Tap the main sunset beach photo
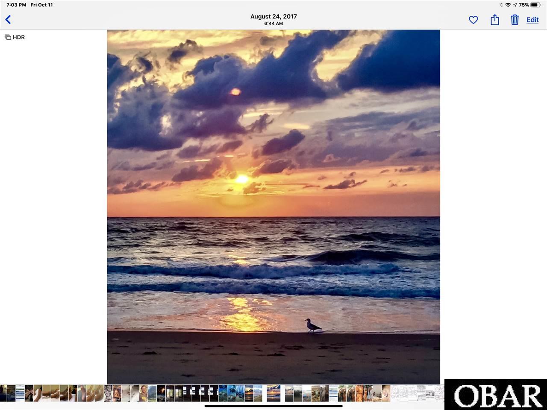547x410 pixels. 273,207
